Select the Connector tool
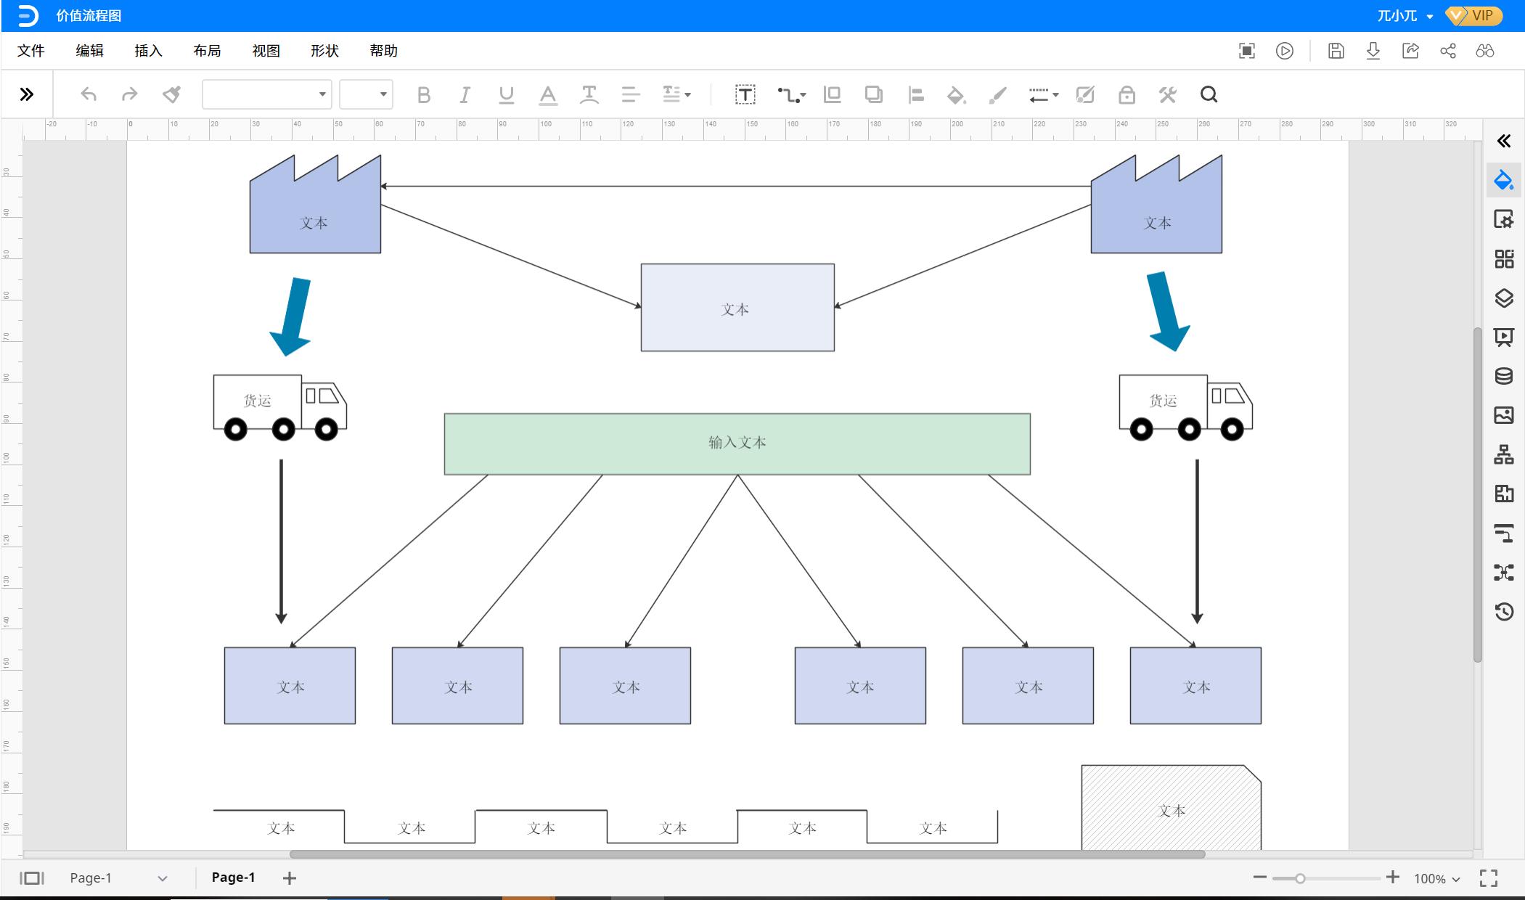This screenshot has width=1525, height=900. coord(790,94)
